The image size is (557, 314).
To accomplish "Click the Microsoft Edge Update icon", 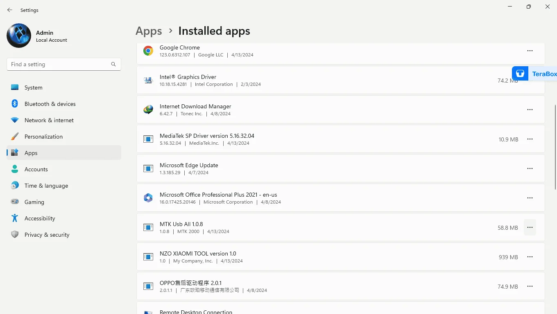I will pyautogui.click(x=148, y=168).
